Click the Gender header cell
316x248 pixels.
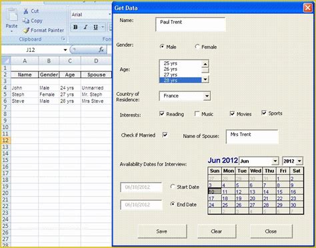49,75
